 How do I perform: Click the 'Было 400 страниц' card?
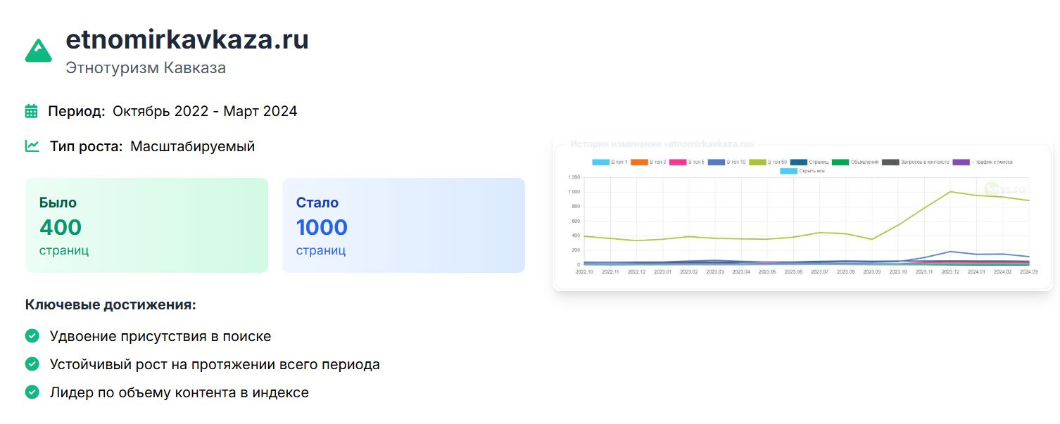tap(146, 225)
